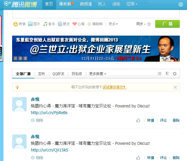This screenshot has height=161, width=187.
Task: Click the 爆新鲜 compose toolbar icon
Action: (x=95, y=24)
